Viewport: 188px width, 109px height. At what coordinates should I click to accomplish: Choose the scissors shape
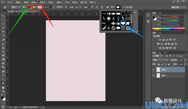pos(104,23)
